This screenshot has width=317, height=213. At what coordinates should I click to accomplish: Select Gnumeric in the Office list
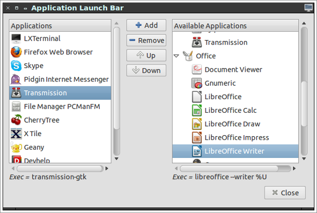tap(235, 83)
